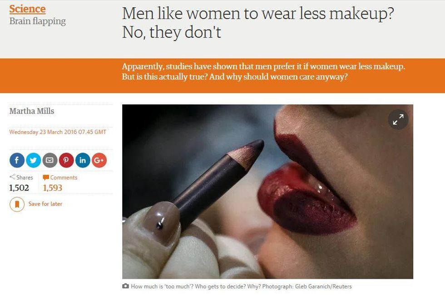Image resolution: width=445 pixels, height=296 pixels.
Task: Click the Save for later bookmark icon
Action: 17,204
